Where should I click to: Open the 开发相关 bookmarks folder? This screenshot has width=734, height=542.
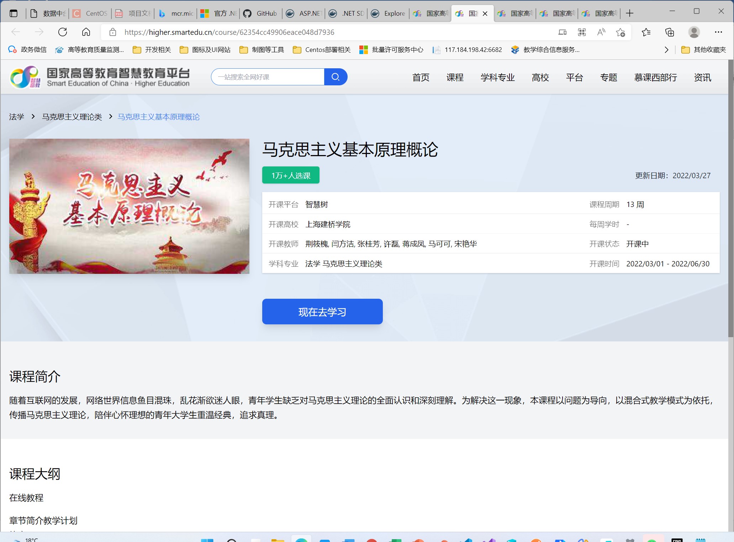click(x=152, y=50)
